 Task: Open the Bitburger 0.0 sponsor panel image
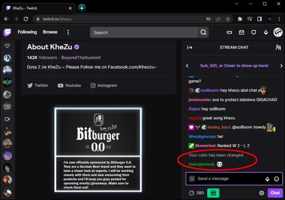pyautogui.click(x=98, y=150)
